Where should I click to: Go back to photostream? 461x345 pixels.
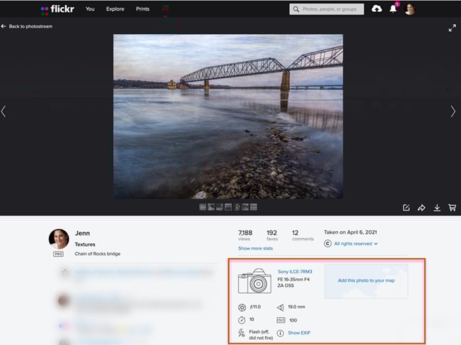tap(27, 26)
